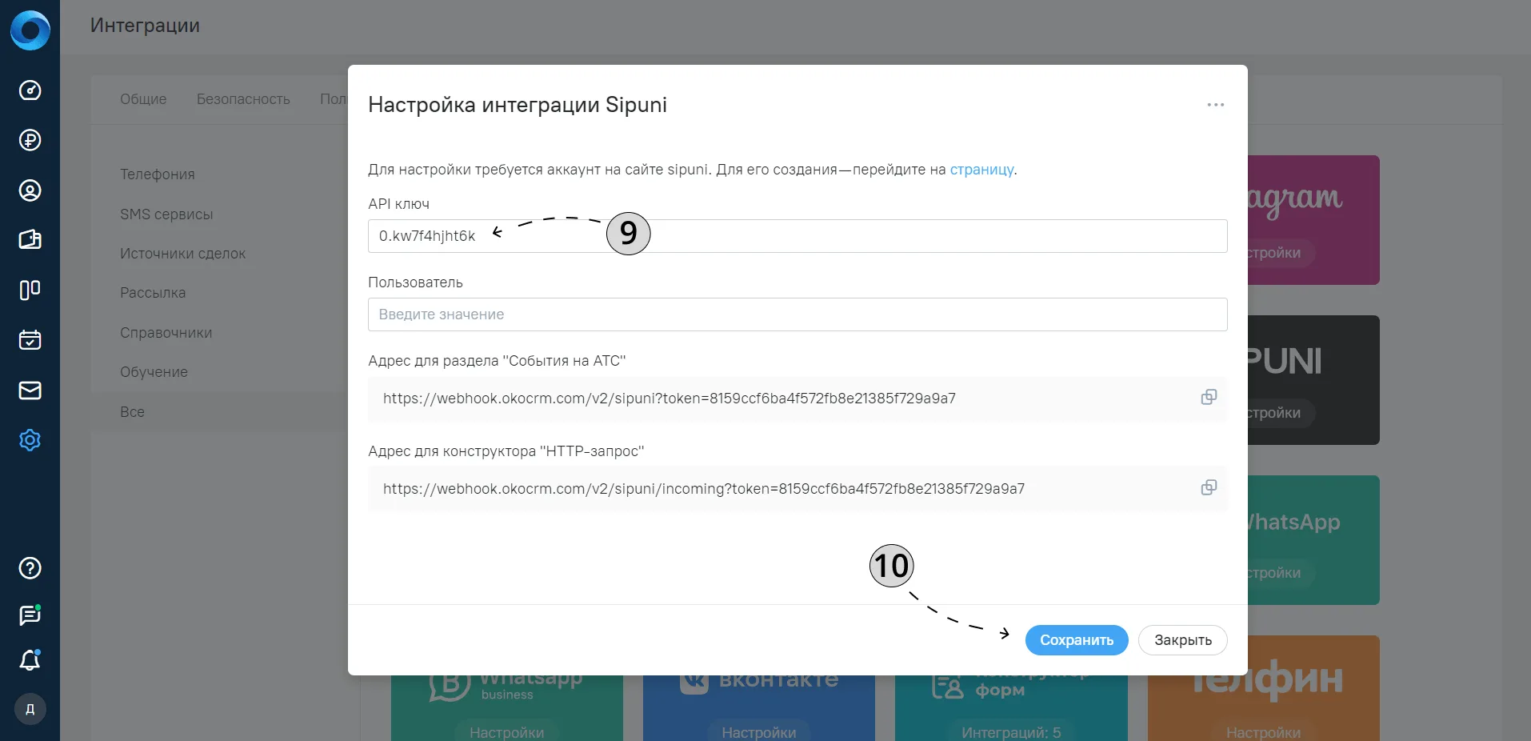The height and width of the screenshot is (741, 1531).
Task: Copy the "HTTP-запрос" webhook address
Action: (x=1209, y=487)
